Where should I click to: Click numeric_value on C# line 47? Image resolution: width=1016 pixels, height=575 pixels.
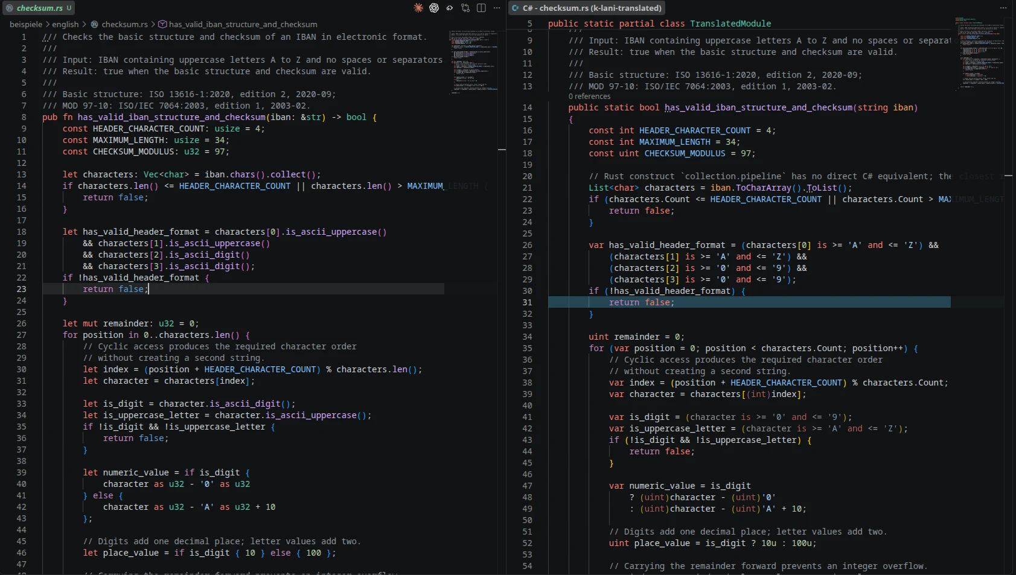click(662, 486)
